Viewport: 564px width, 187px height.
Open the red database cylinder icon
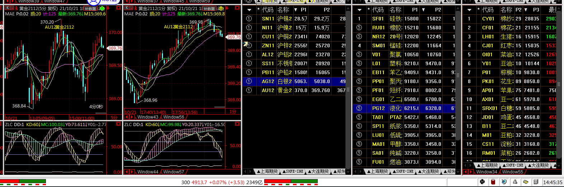click(x=493, y=182)
